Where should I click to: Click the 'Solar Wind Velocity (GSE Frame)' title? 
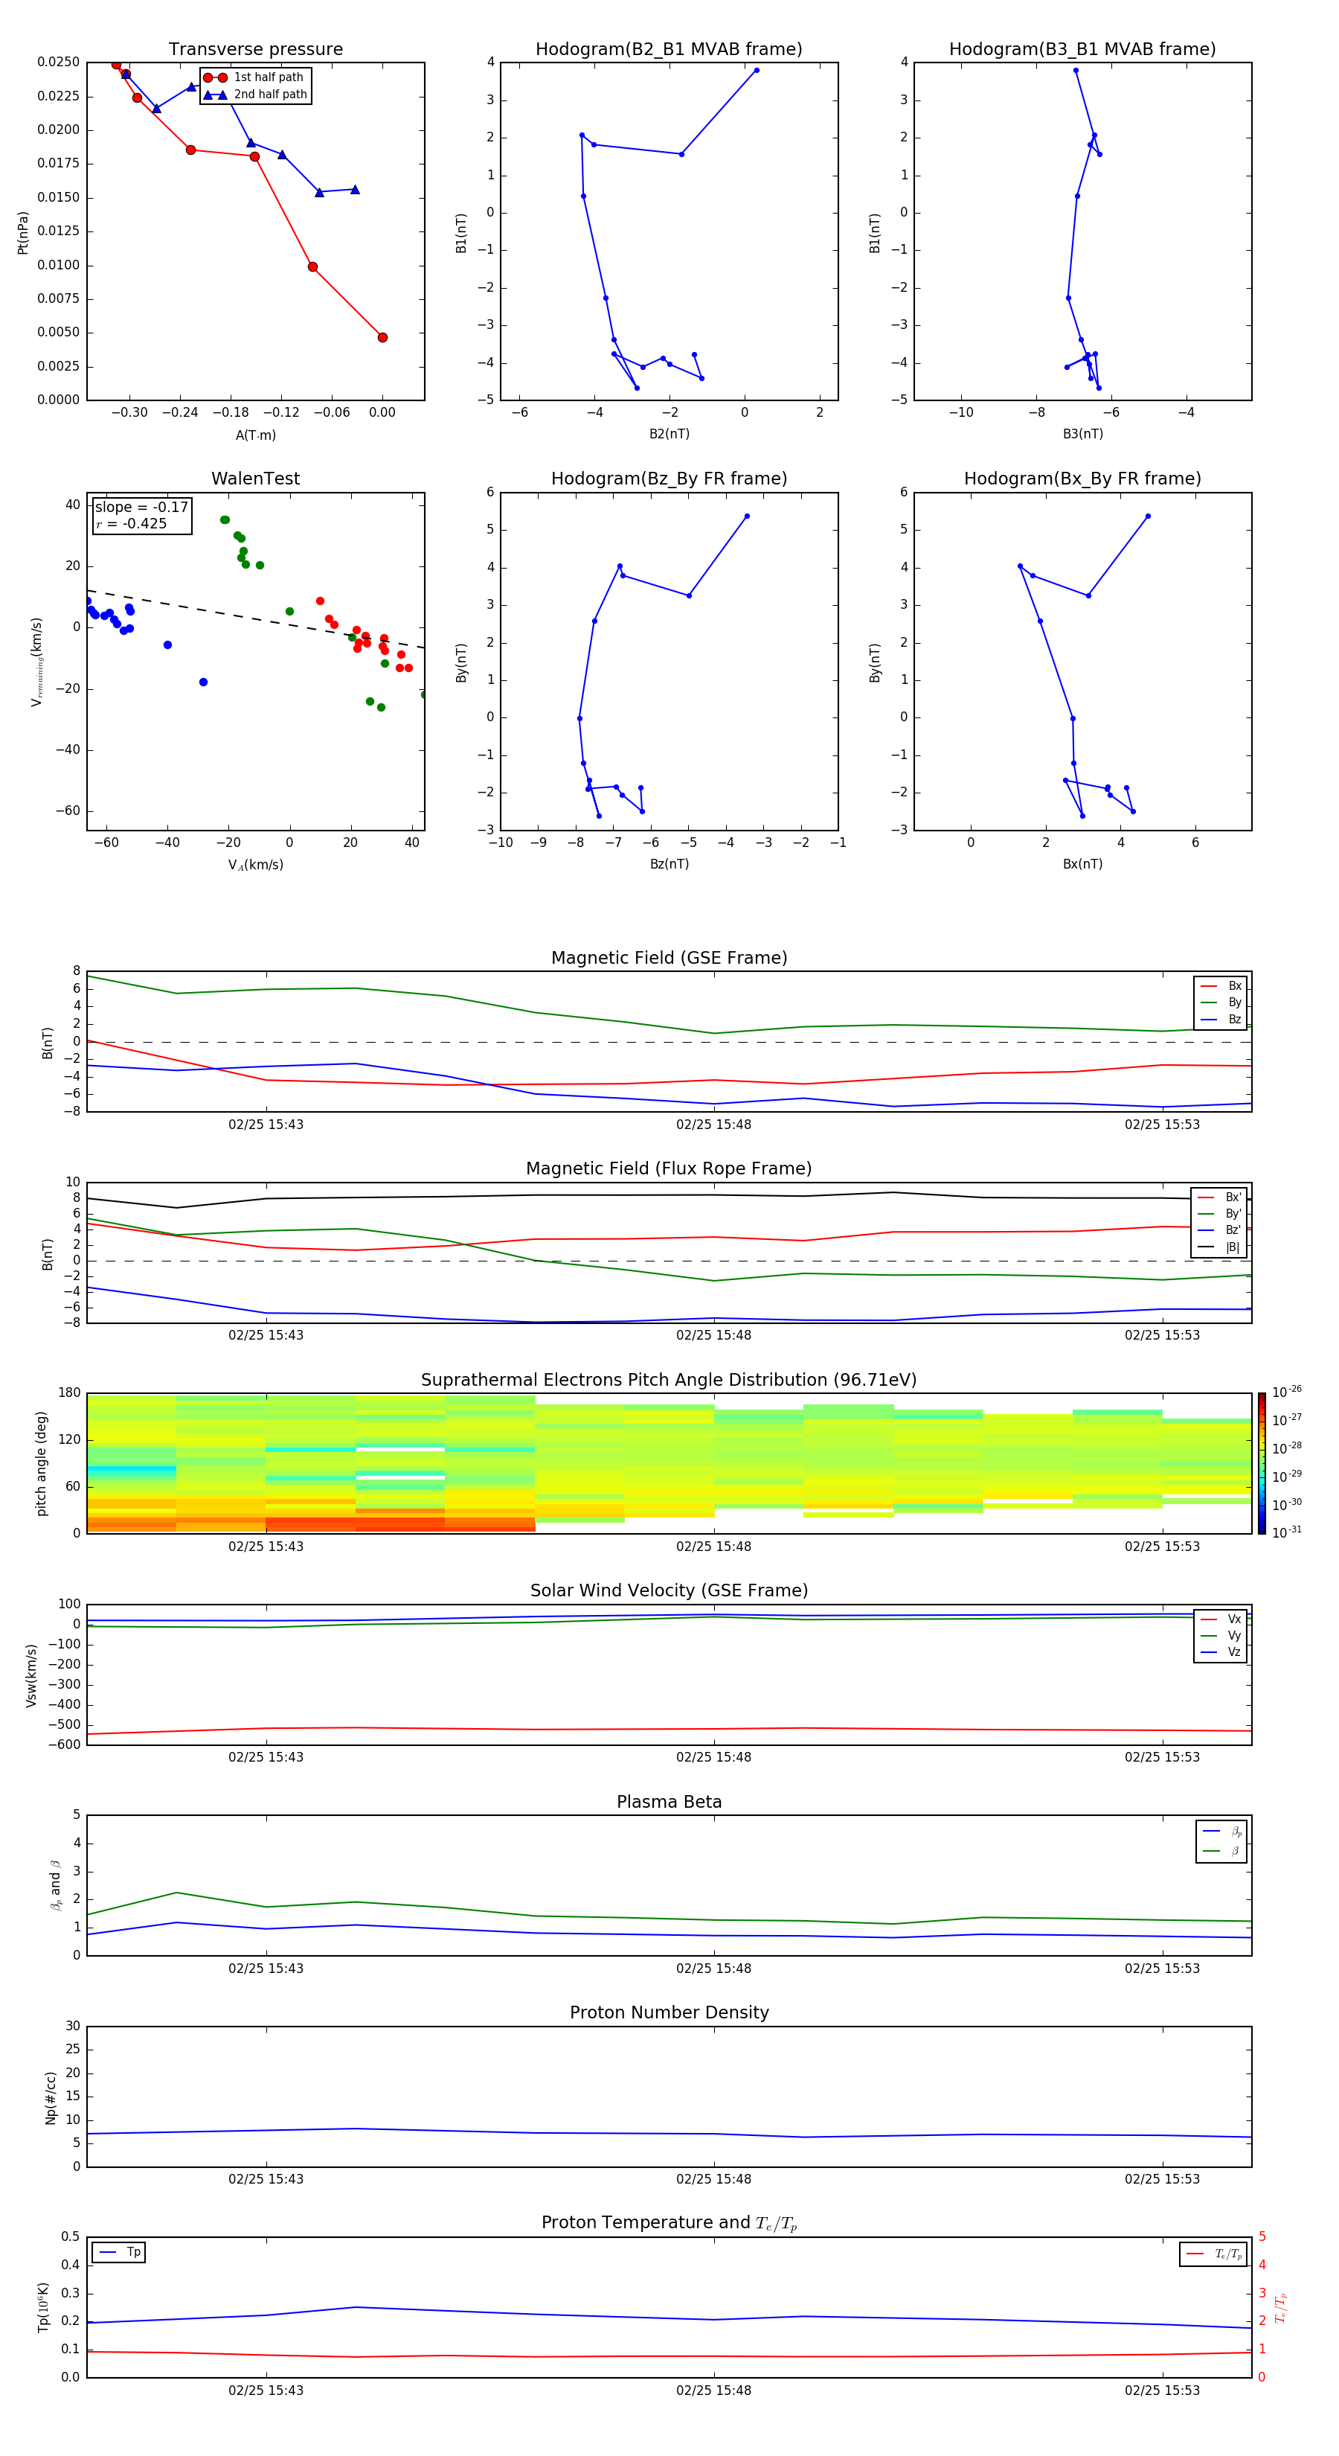[x=669, y=1591]
